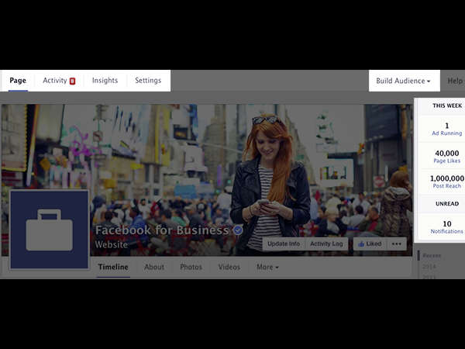Expand the Build Audience dropdown
The height and width of the screenshot is (349, 465).
tap(403, 81)
